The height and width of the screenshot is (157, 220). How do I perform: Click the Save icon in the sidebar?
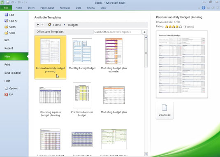6,15
